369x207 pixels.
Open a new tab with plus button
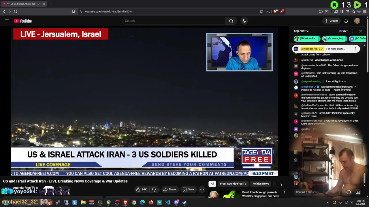(x=51, y=4)
